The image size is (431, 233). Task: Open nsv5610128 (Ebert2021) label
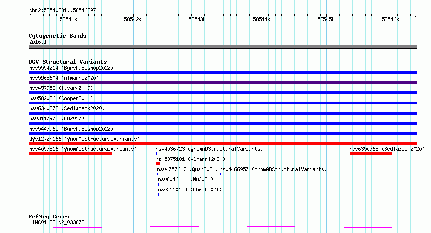(x=190, y=189)
